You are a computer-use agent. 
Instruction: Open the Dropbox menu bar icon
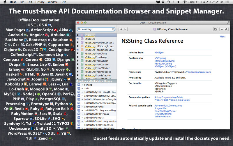point(163,2)
